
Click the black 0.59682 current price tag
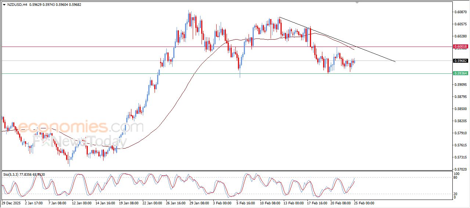coord(460,61)
